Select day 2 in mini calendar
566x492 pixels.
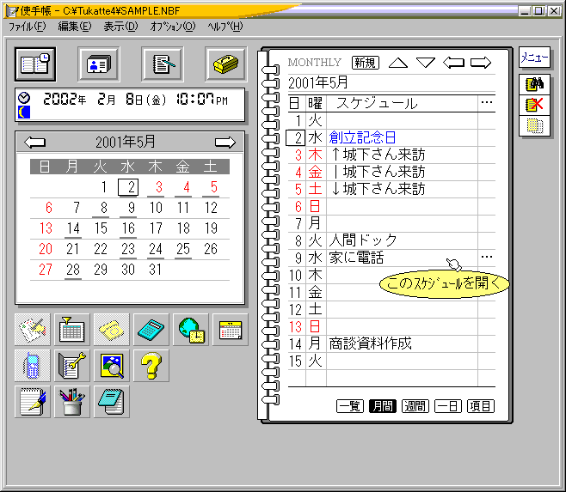click(128, 187)
